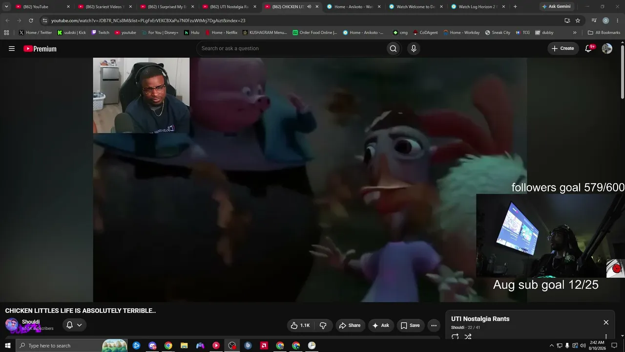Mute the CHICKEN LITTLE tab audio
Screen dimensions: 625x352
coord(309,7)
